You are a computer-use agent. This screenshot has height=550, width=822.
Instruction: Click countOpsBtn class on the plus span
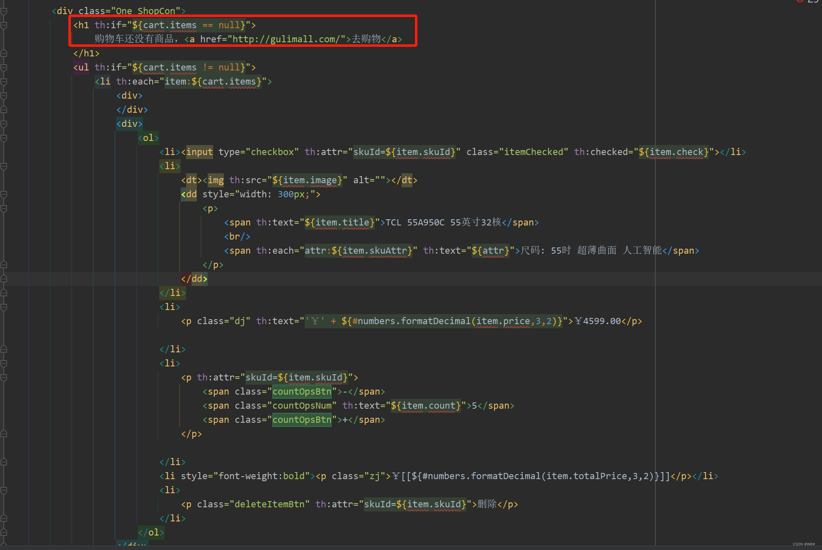302,420
